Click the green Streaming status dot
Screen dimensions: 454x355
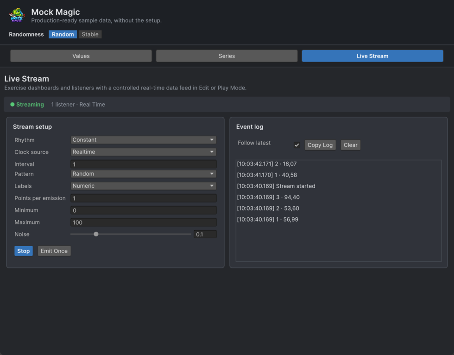point(13,105)
